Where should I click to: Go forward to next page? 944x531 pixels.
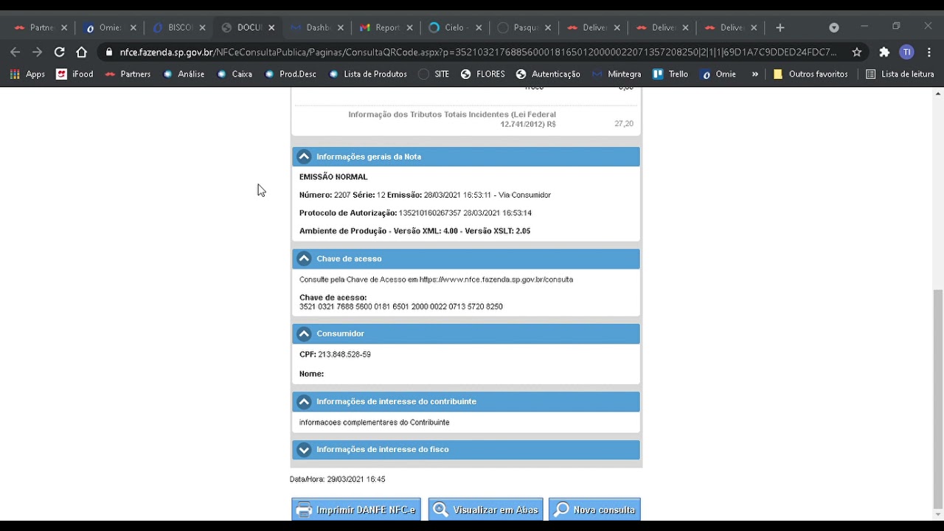[38, 52]
